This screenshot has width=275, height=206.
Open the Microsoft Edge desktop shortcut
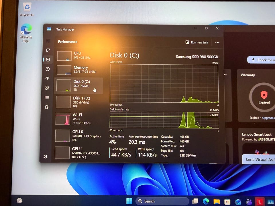[x=26, y=33]
